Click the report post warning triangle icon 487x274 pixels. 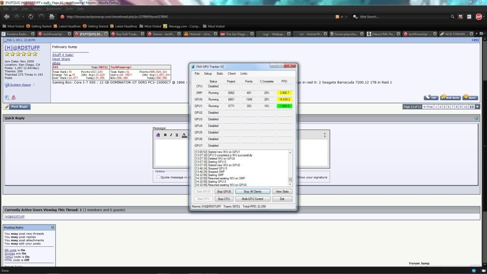[13, 98]
